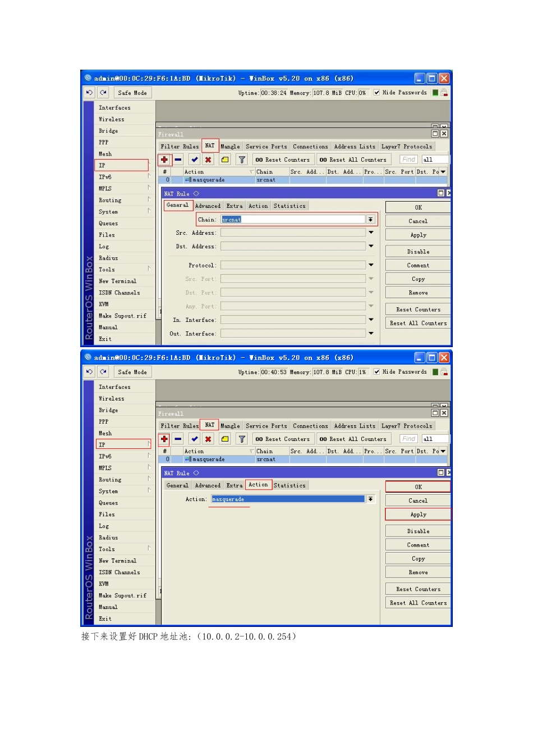Expand the Out. Interface field arrow
Screen dimensions: 533x755
pyautogui.click(x=371, y=334)
